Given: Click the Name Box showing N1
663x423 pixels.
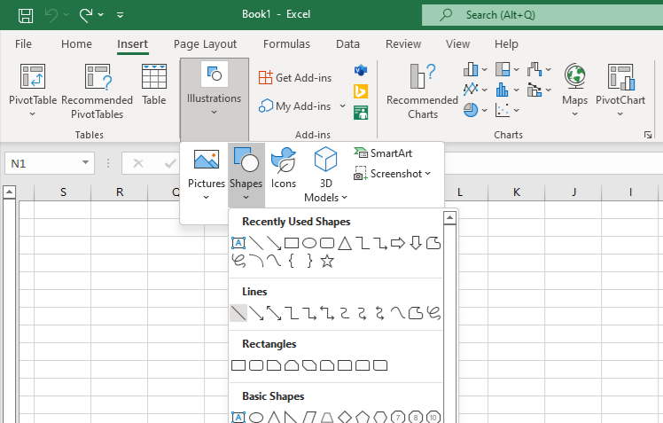Looking at the screenshot, I should (42, 163).
